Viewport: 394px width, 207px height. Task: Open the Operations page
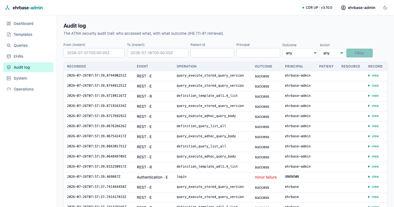[x=28, y=89]
